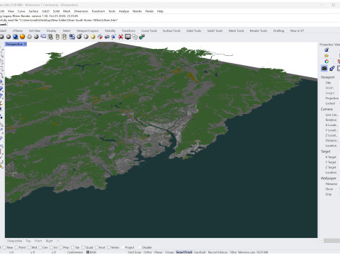Click the dark gray sphere icon right of ghosted sphere
This screenshot has width=340, height=255.
pyautogui.click(x=36, y=37)
